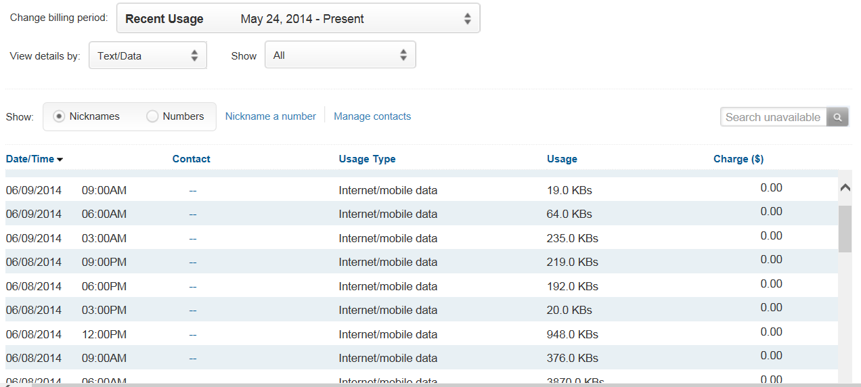The width and height of the screenshot is (861, 387).
Task: Select the Nicknames radio button
Action: 59,116
